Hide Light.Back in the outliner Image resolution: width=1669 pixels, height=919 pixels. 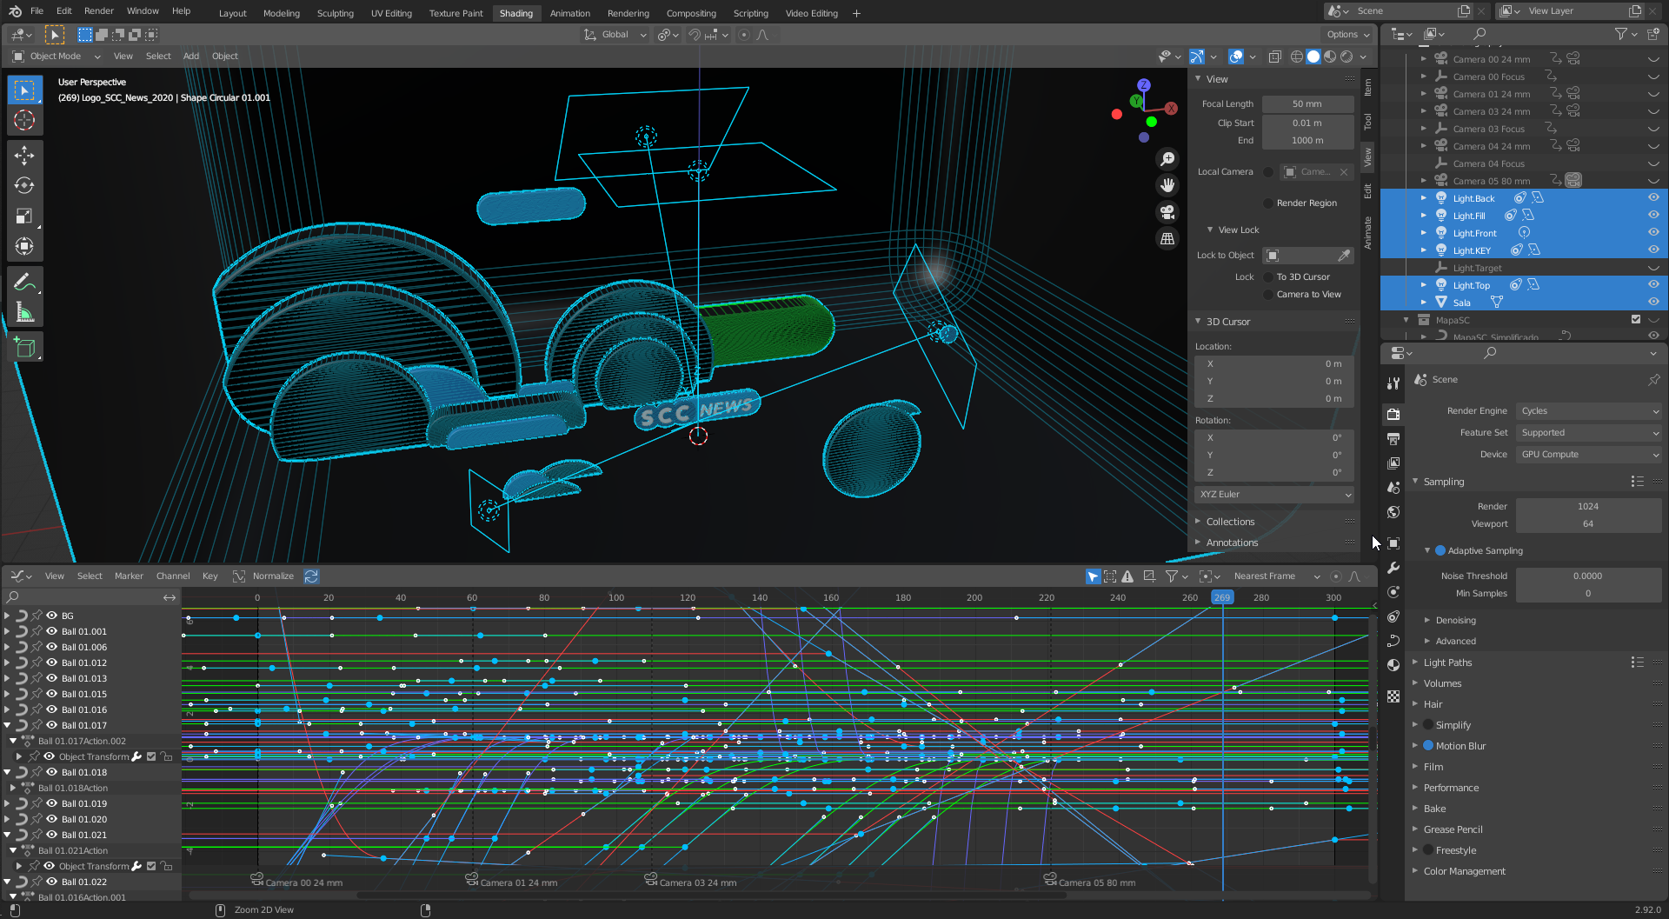1652,197
